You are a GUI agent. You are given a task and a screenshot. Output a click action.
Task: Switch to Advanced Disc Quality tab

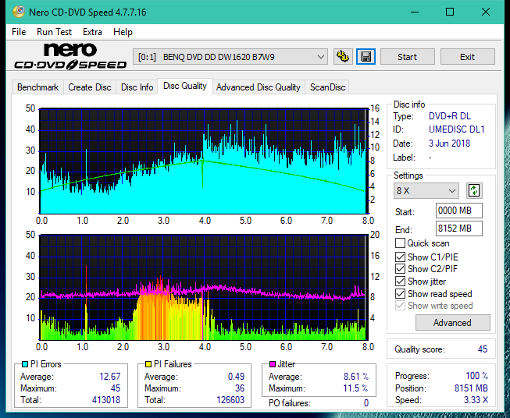point(259,87)
